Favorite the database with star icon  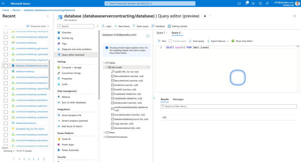tap(205, 16)
